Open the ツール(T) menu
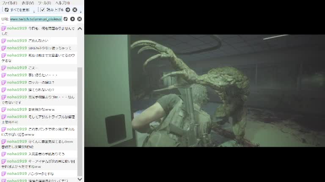 coord(44,3)
